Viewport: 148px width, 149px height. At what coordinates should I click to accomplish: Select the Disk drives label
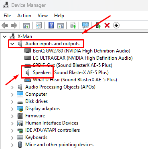(x=36, y=101)
